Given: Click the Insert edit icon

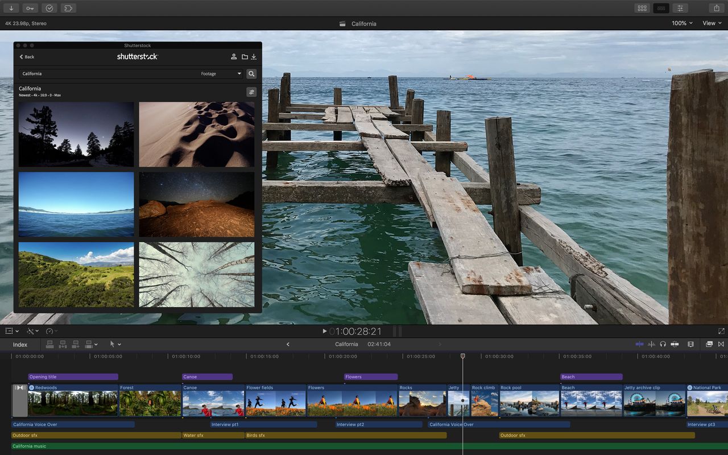Looking at the screenshot, I should [63, 344].
